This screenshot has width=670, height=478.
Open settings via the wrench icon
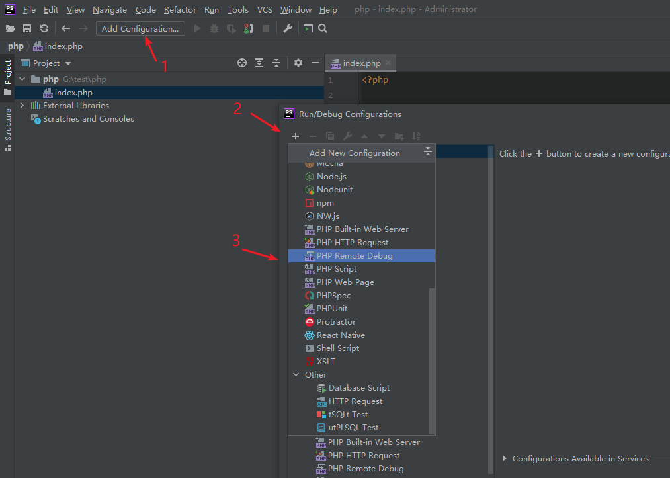288,28
